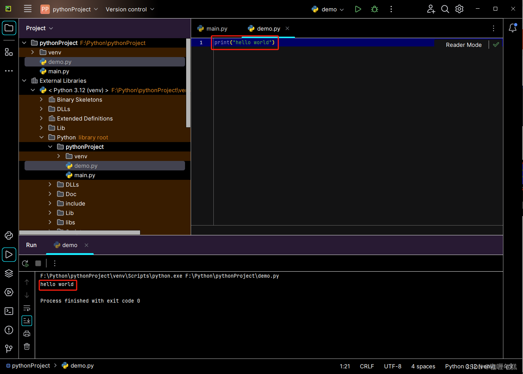Close the demo run tab
The width and height of the screenshot is (523, 374).
86,245
